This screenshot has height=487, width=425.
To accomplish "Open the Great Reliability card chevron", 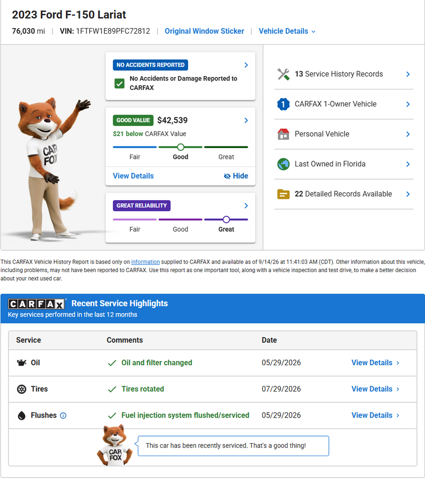I will coord(246,205).
